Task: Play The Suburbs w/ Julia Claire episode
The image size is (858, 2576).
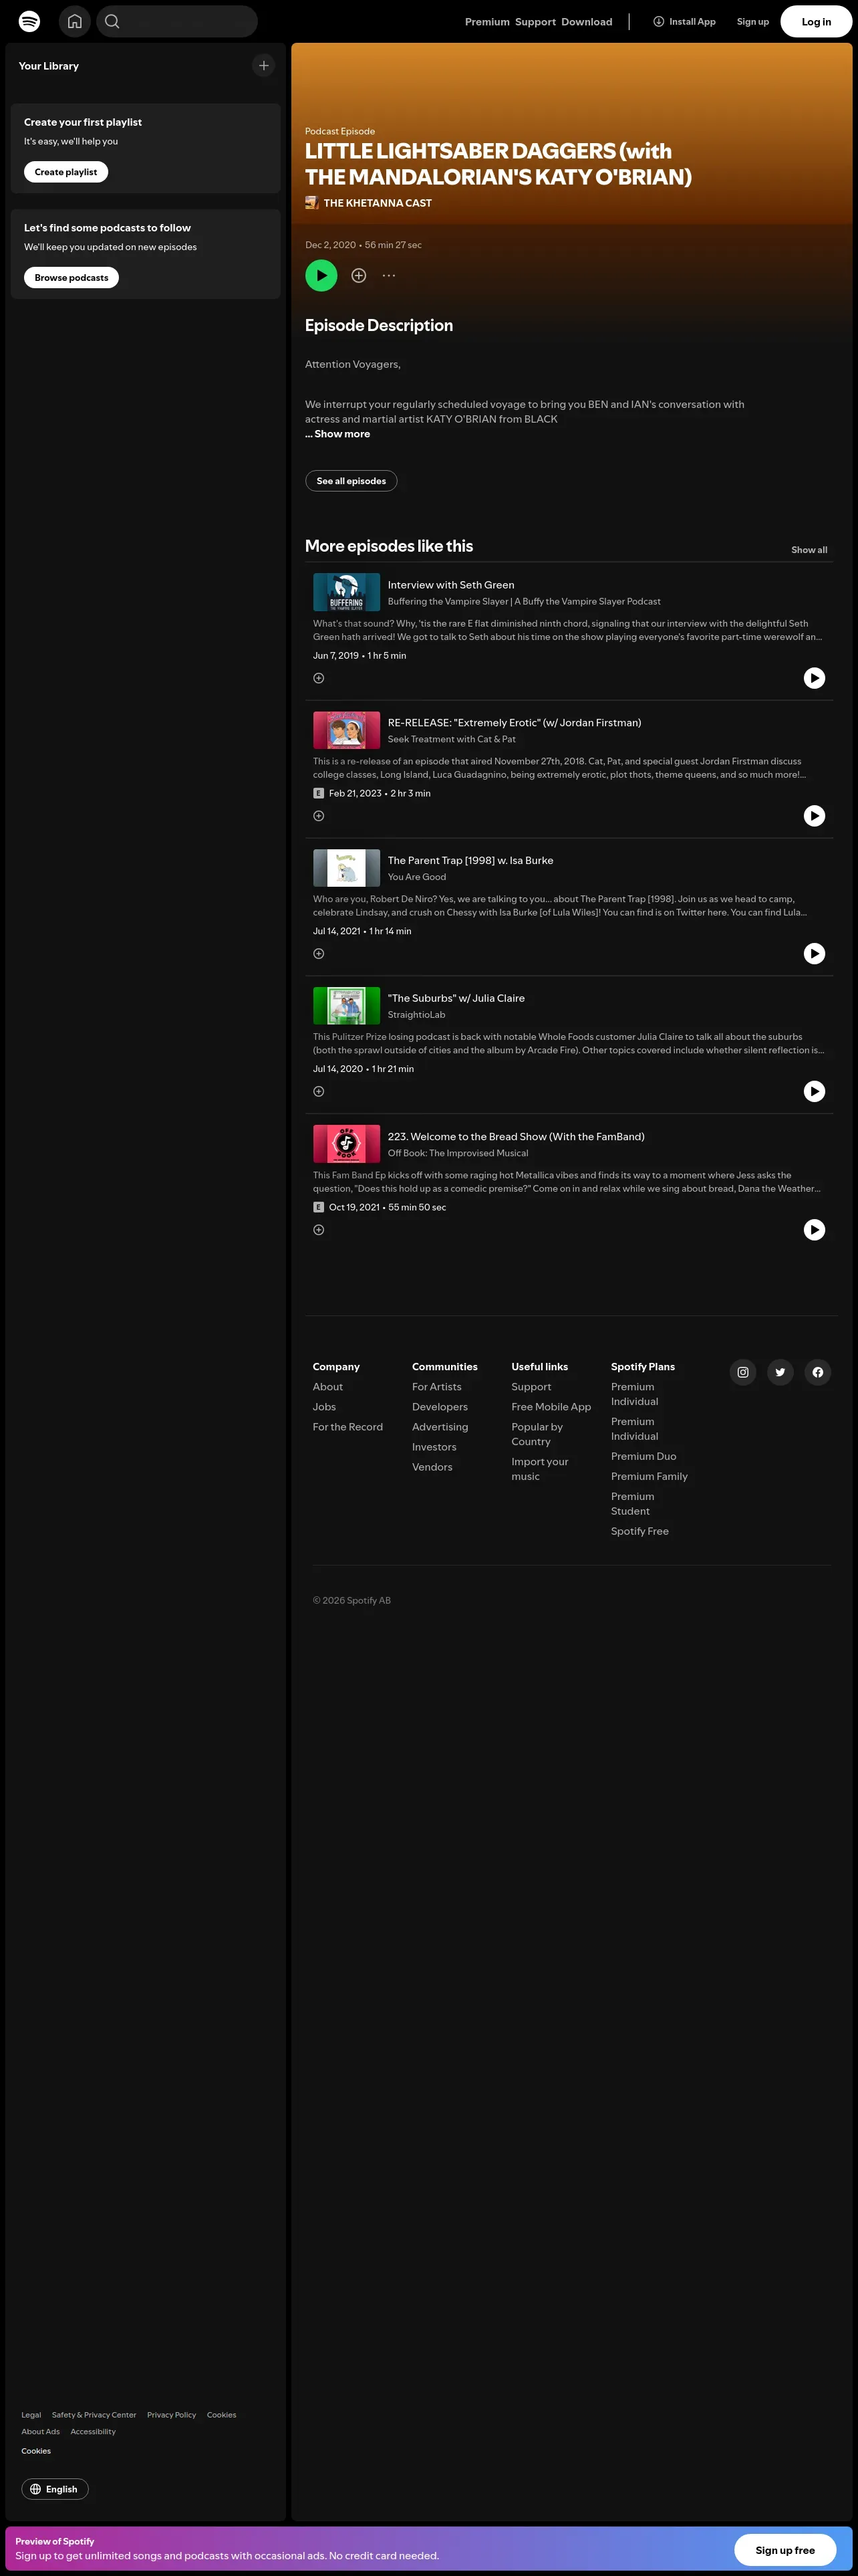Action: [x=814, y=1092]
